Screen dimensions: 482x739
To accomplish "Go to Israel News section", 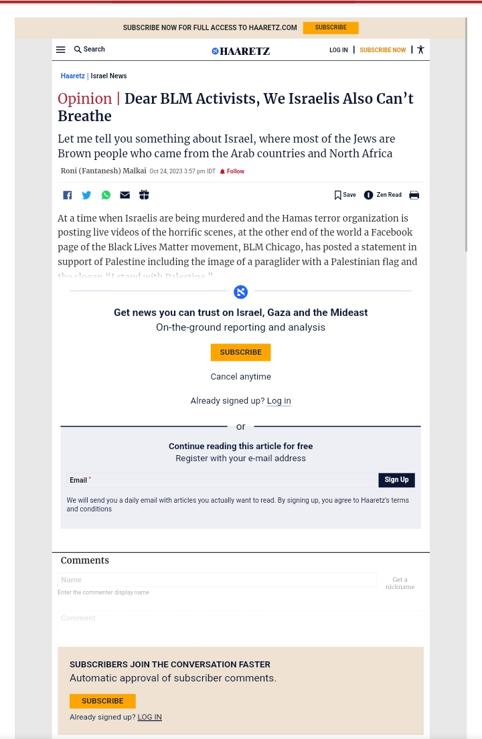I will [108, 76].
